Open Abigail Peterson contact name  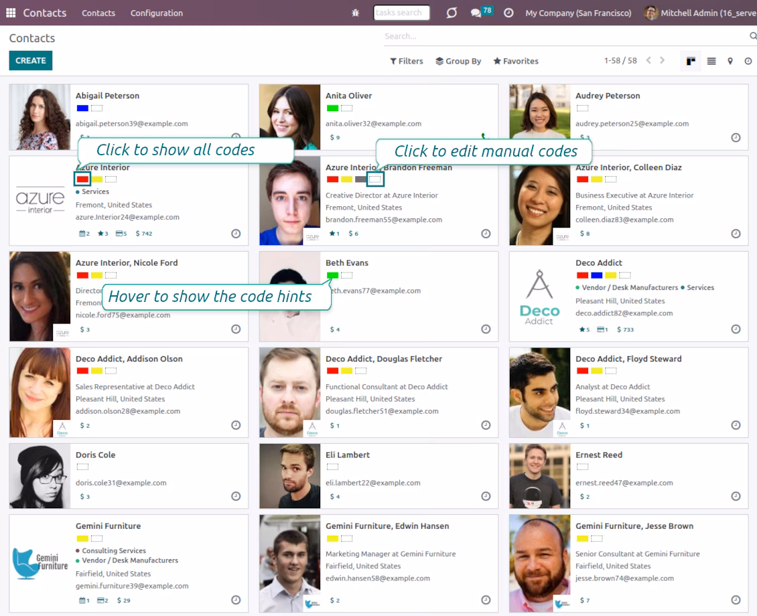(107, 96)
